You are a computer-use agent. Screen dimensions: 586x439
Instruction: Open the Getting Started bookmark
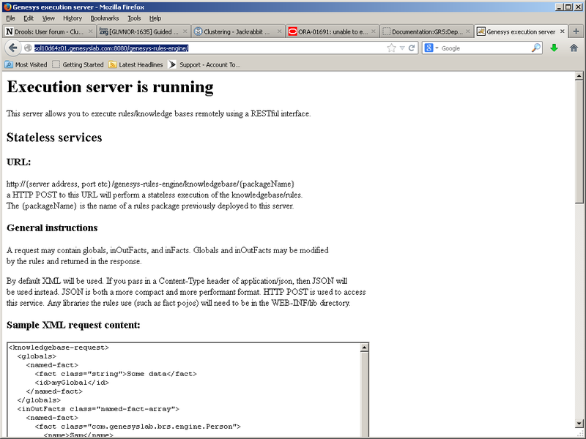pos(78,64)
